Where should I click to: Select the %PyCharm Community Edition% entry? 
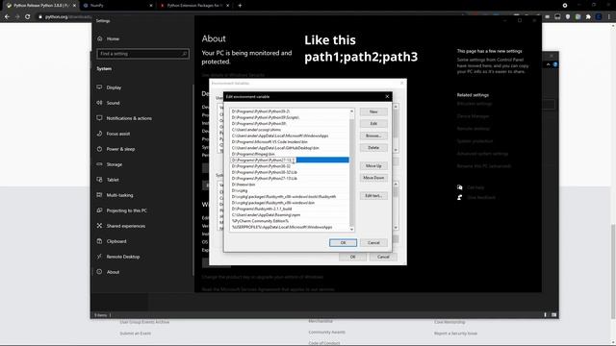pos(290,221)
